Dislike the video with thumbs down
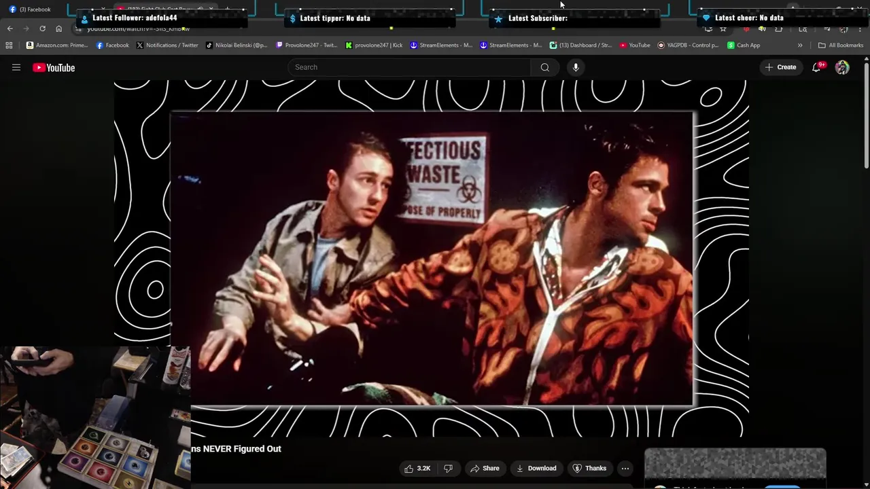870x489 pixels. [x=448, y=469]
